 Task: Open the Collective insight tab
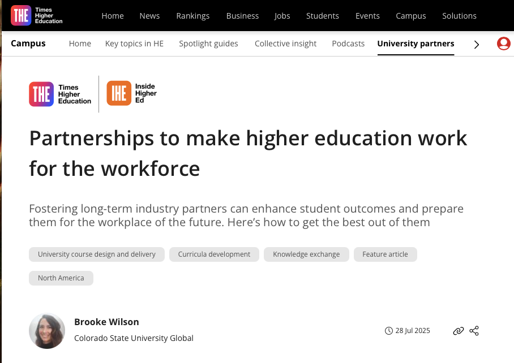[286, 44]
